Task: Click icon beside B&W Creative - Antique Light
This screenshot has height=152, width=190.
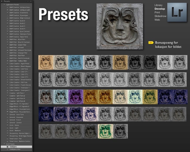Action: [8, 10]
